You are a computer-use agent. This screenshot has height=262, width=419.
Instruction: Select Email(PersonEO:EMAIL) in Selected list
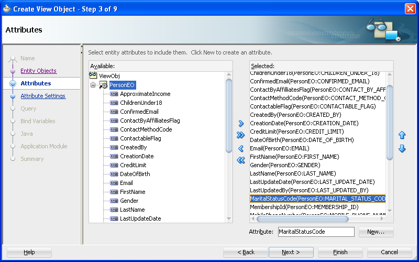point(317,148)
